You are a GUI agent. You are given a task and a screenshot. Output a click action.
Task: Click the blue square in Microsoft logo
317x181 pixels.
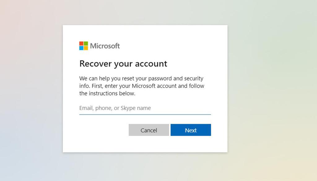click(x=81, y=48)
